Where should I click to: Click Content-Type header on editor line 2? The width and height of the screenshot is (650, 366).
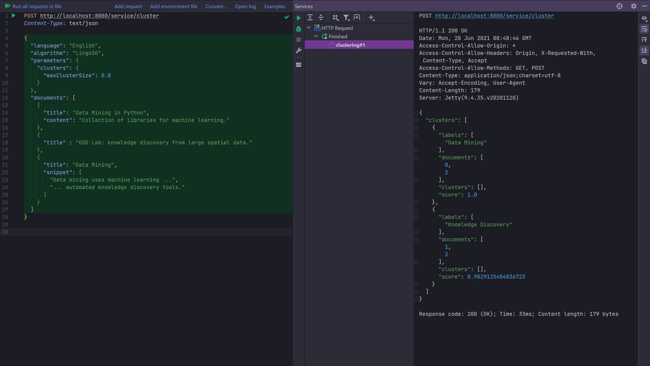pos(61,23)
